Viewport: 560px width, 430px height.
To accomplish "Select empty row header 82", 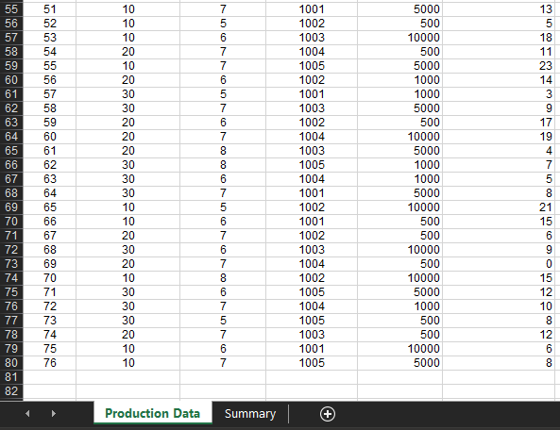I will [11, 391].
